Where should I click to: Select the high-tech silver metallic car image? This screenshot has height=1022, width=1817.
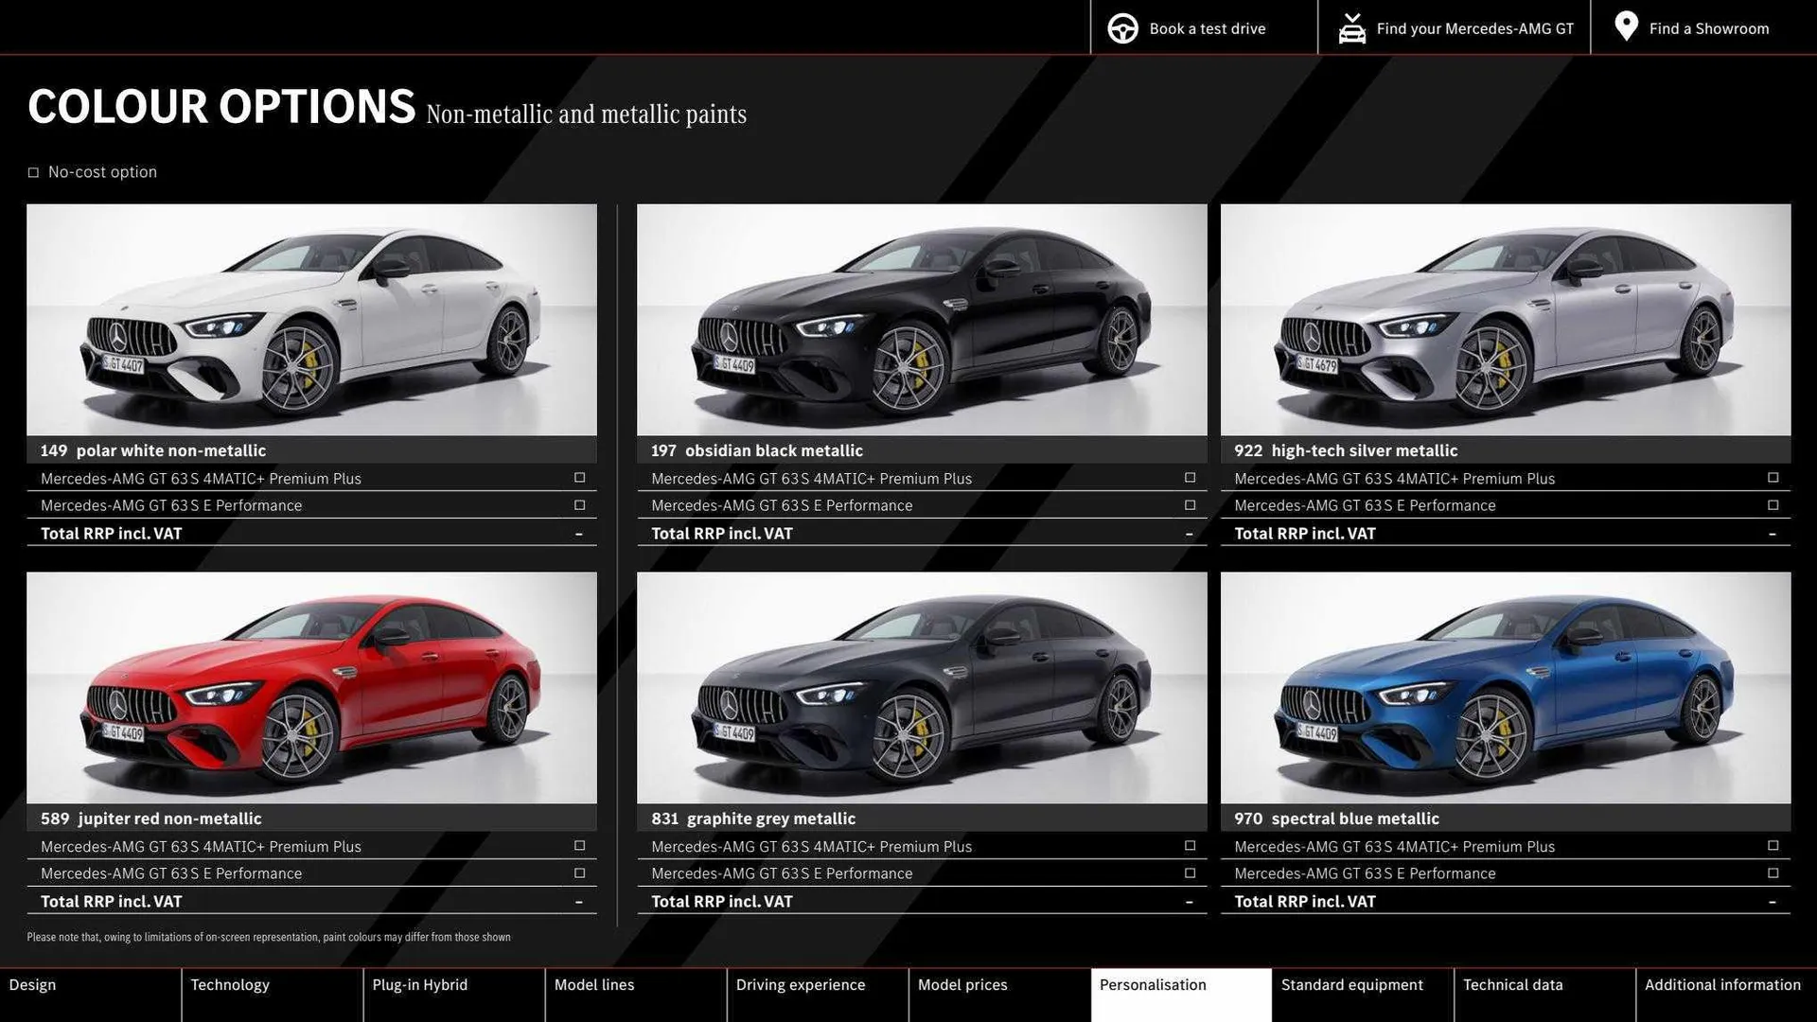[x=1505, y=320]
